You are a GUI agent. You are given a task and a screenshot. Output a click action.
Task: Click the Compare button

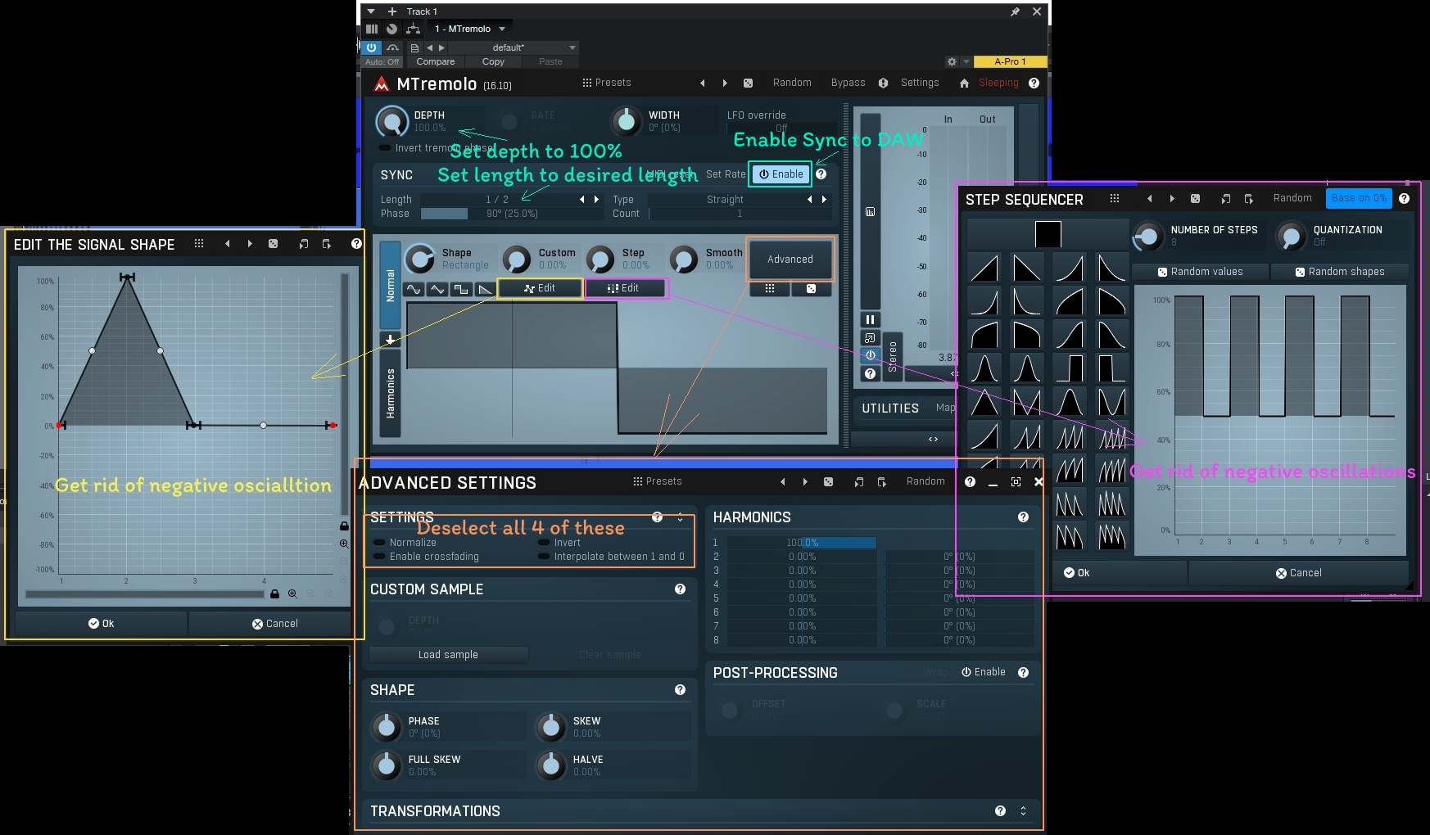435,61
